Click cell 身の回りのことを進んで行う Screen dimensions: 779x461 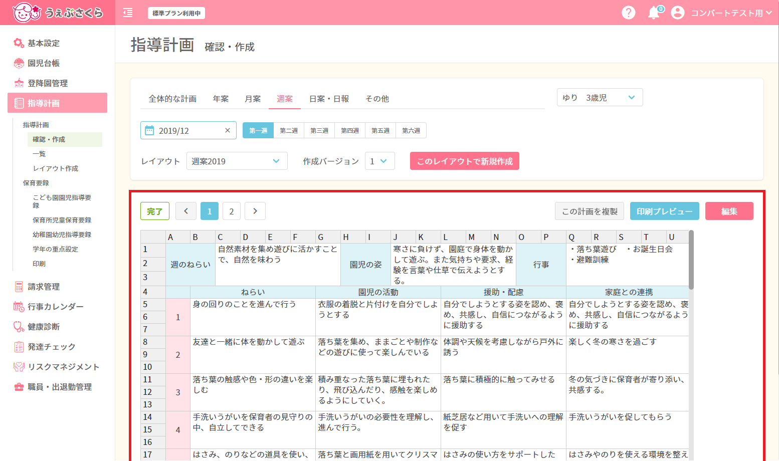pyautogui.click(x=253, y=317)
